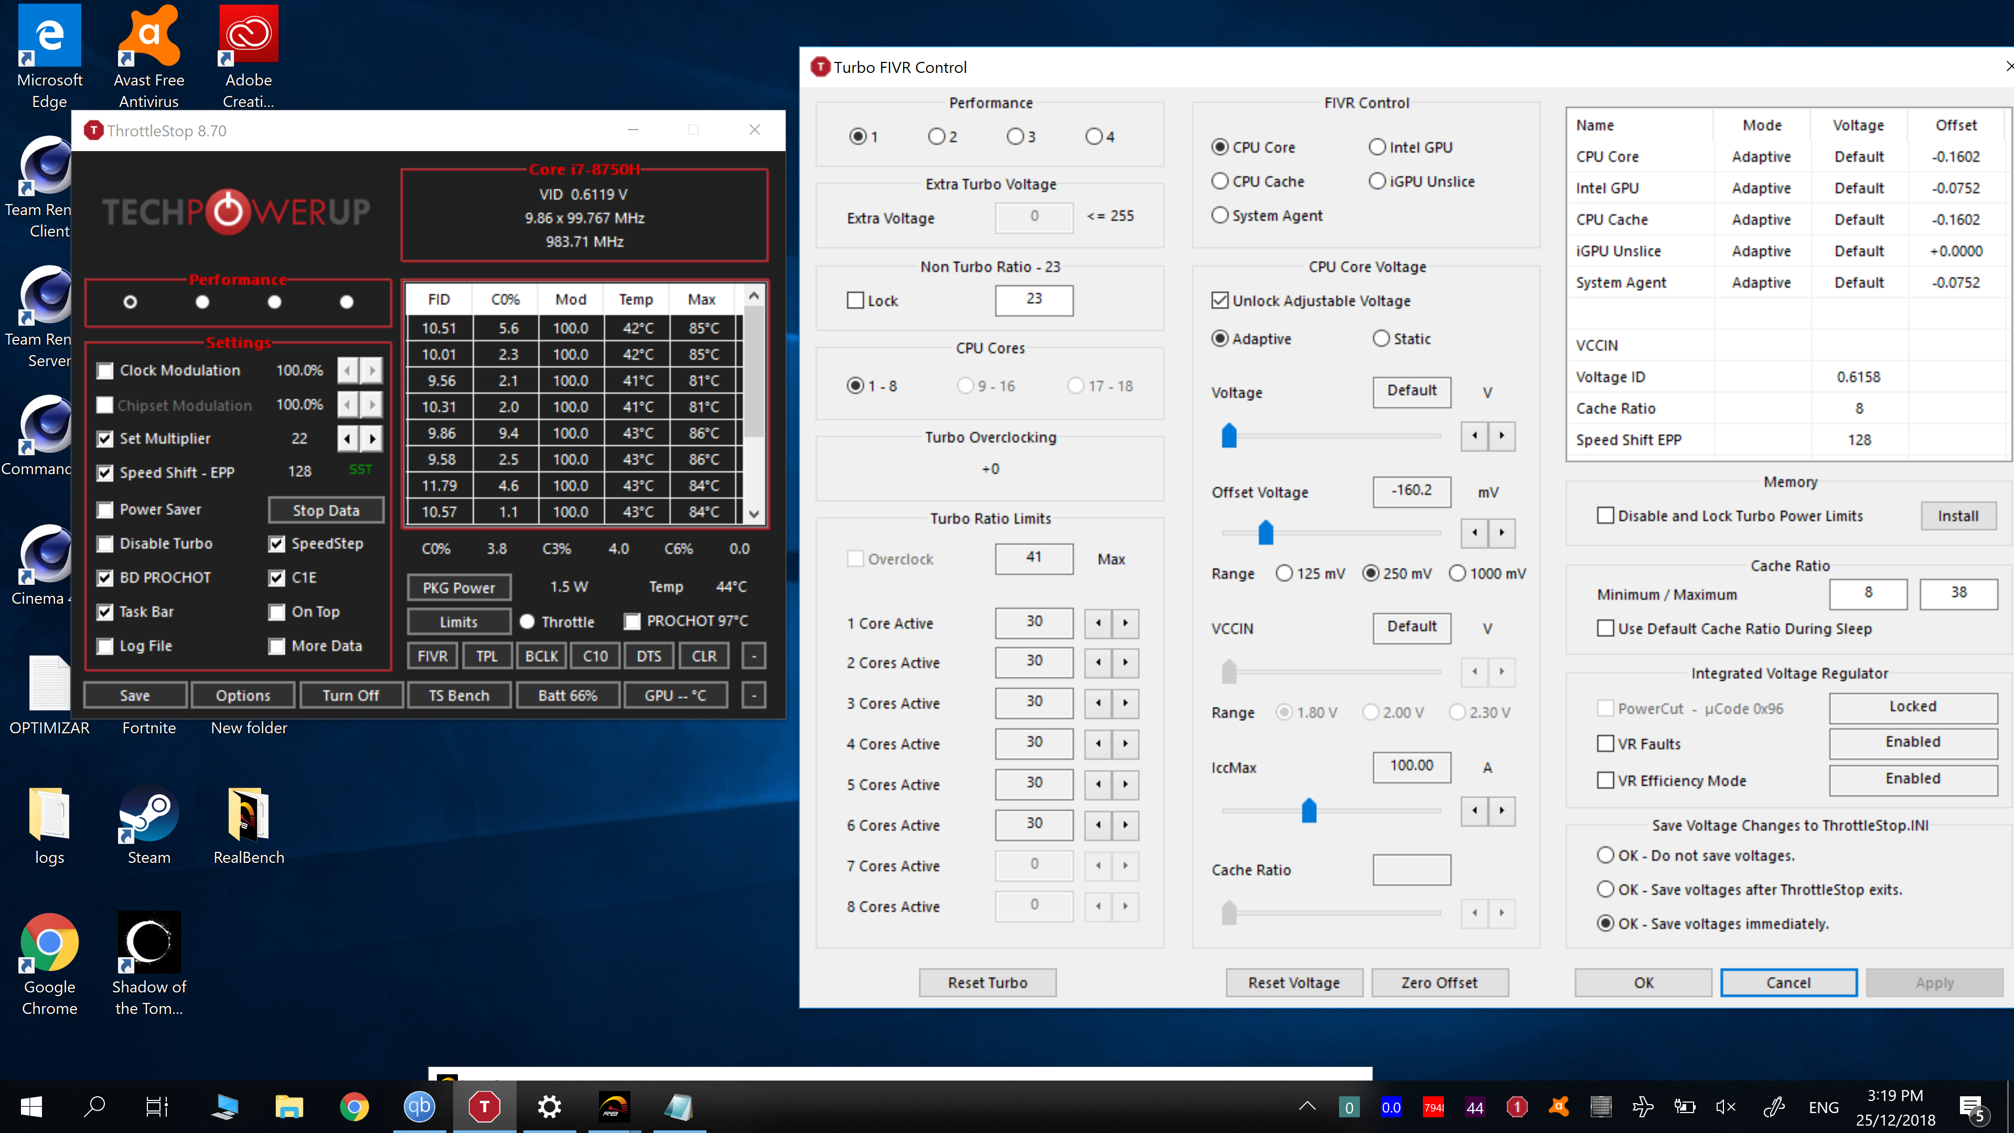Open Adobe Creative Cloud desktop icon
Image resolution: width=2014 pixels, height=1133 pixels.
coord(249,56)
